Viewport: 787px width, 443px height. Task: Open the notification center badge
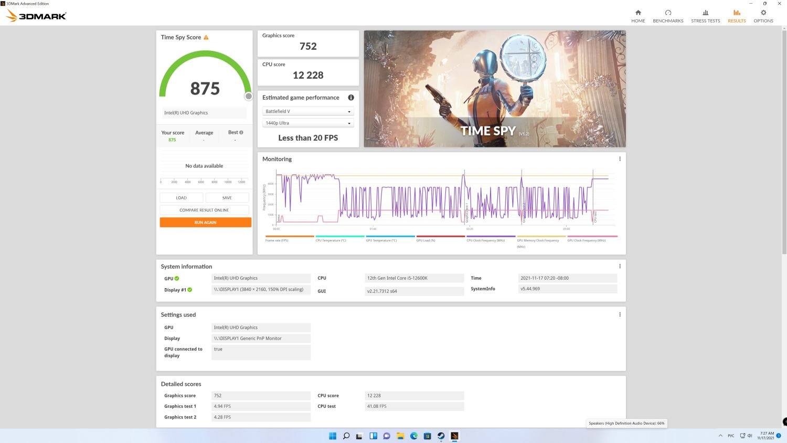[779, 436]
